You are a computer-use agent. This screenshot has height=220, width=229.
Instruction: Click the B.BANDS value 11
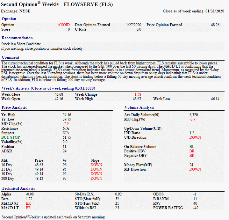point(195,199)
